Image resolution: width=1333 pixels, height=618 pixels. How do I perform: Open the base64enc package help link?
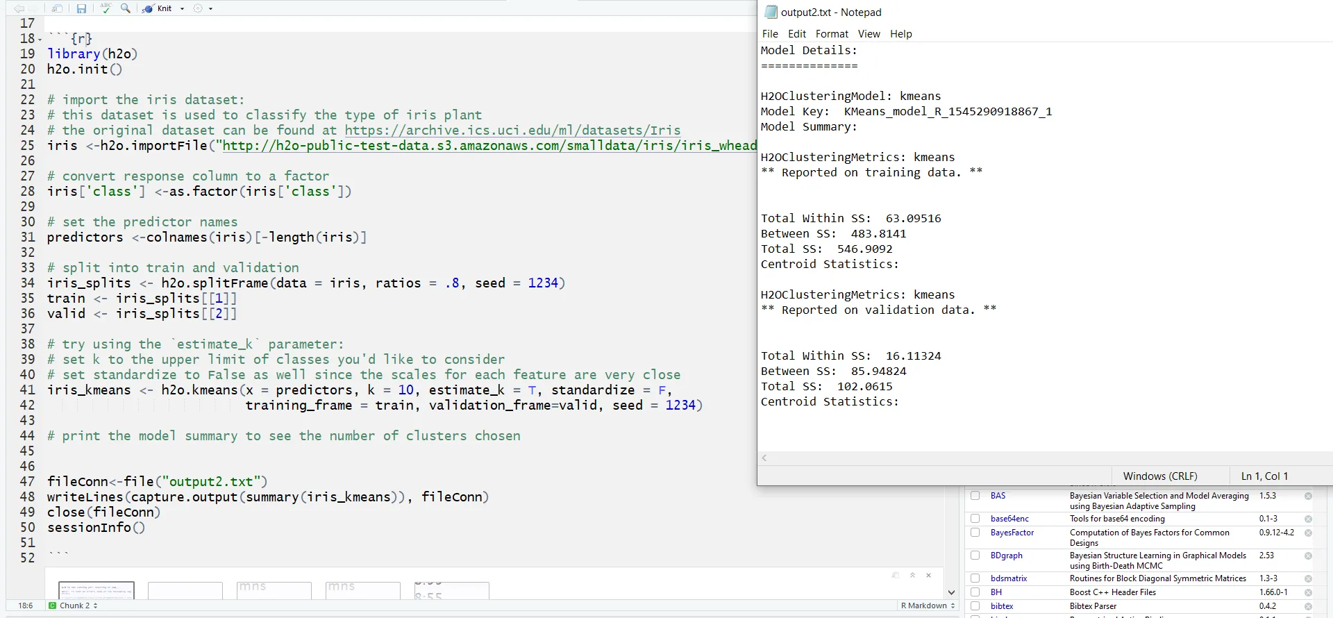[1009, 519]
